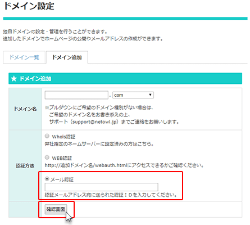The image size is (250, 225).
Task: Click the support@netowl.jp email address text
Action: (x=94, y=122)
